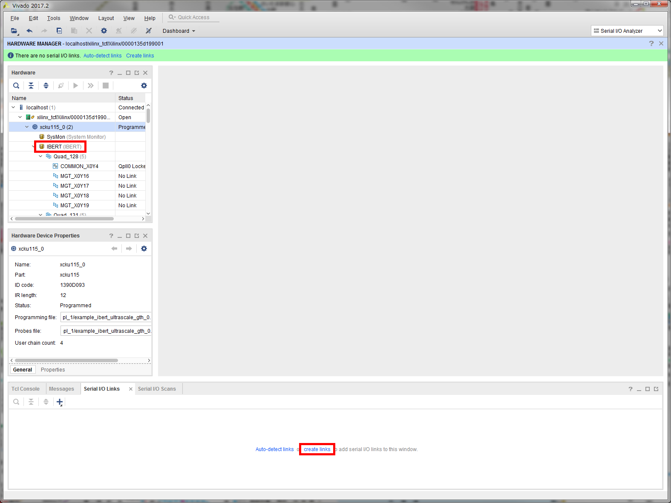Viewport: 671px width, 503px height.
Task: Switch to the Serial I/O Scans tab
Action: pos(157,389)
